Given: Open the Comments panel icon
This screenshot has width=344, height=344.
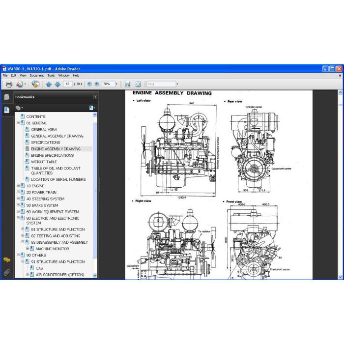Looking at the screenshot, I should [7, 260].
